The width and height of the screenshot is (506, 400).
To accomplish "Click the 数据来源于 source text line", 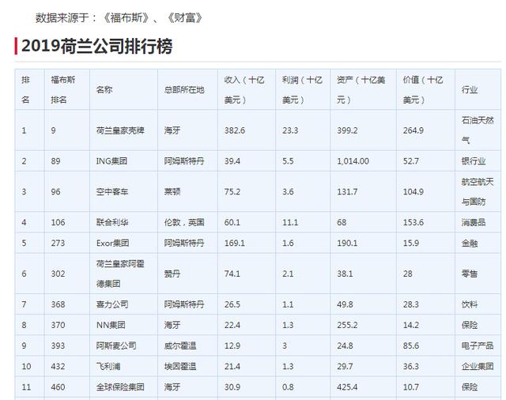I will point(119,17).
